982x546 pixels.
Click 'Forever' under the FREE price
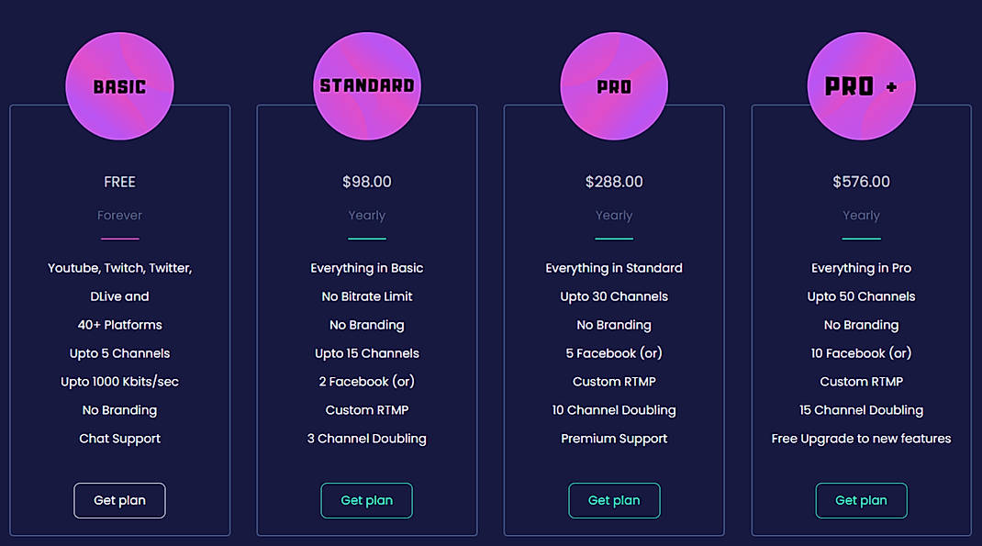[x=119, y=215]
